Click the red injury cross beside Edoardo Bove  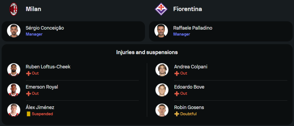[x=177, y=94]
